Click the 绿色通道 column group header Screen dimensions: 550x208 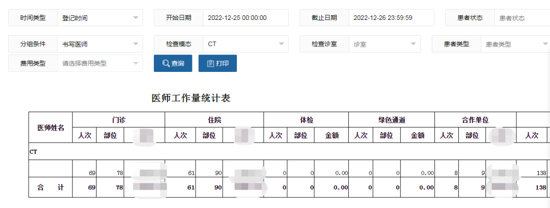[x=392, y=120]
